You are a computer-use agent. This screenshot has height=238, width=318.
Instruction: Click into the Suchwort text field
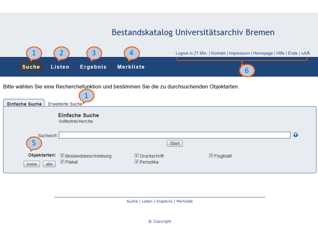tap(174, 135)
